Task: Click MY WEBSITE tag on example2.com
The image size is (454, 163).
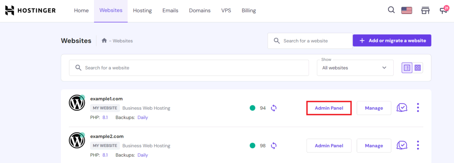Action: (105, 146)
